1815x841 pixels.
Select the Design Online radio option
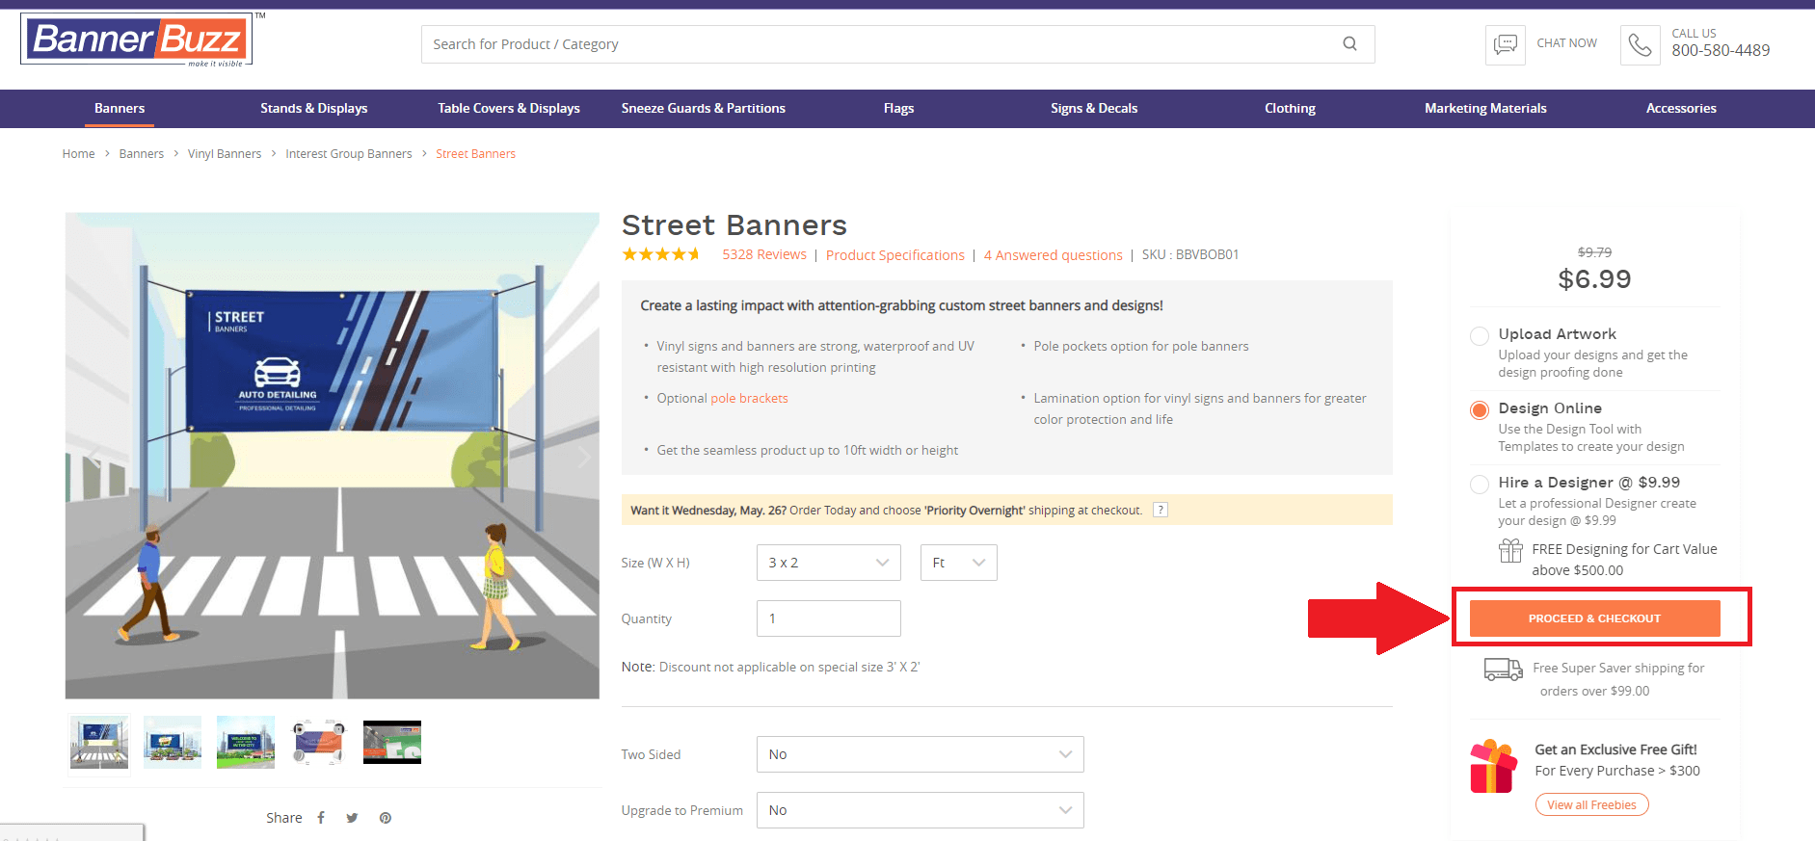(x=1479, y=410)
